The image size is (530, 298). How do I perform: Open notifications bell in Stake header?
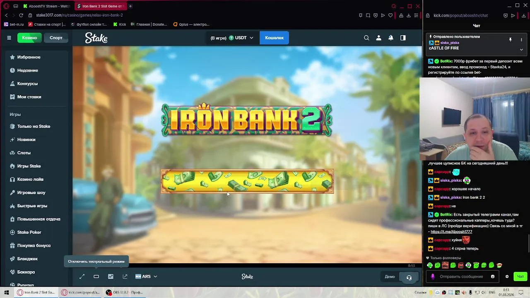coord(390,38)
